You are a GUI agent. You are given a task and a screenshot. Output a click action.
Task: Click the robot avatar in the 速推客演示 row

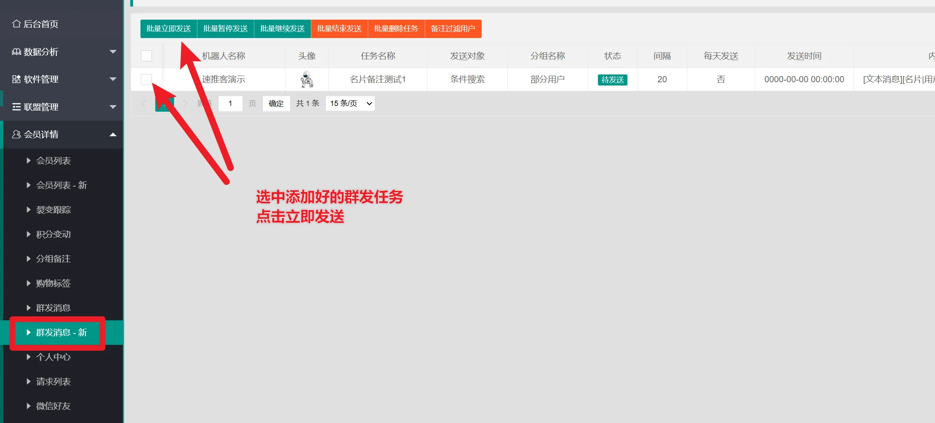(x=307, y=79)
